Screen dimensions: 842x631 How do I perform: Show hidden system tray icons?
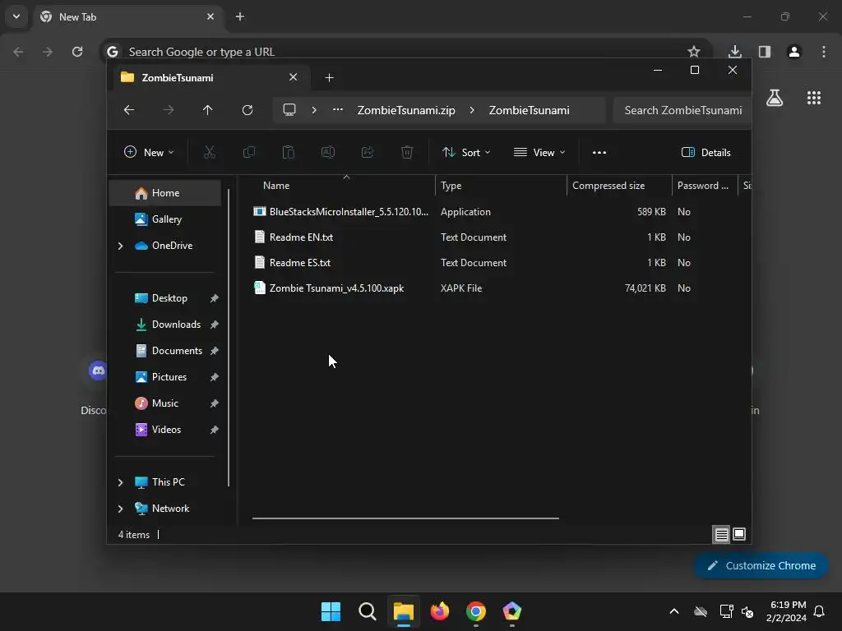pyautogui.click(x=674, y=611)
